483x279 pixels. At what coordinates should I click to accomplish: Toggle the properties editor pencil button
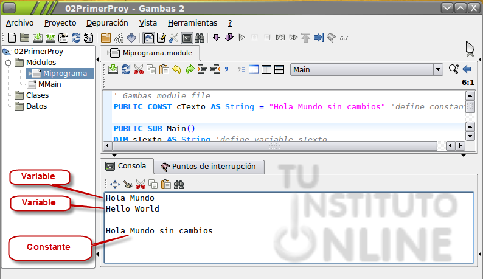161,38
